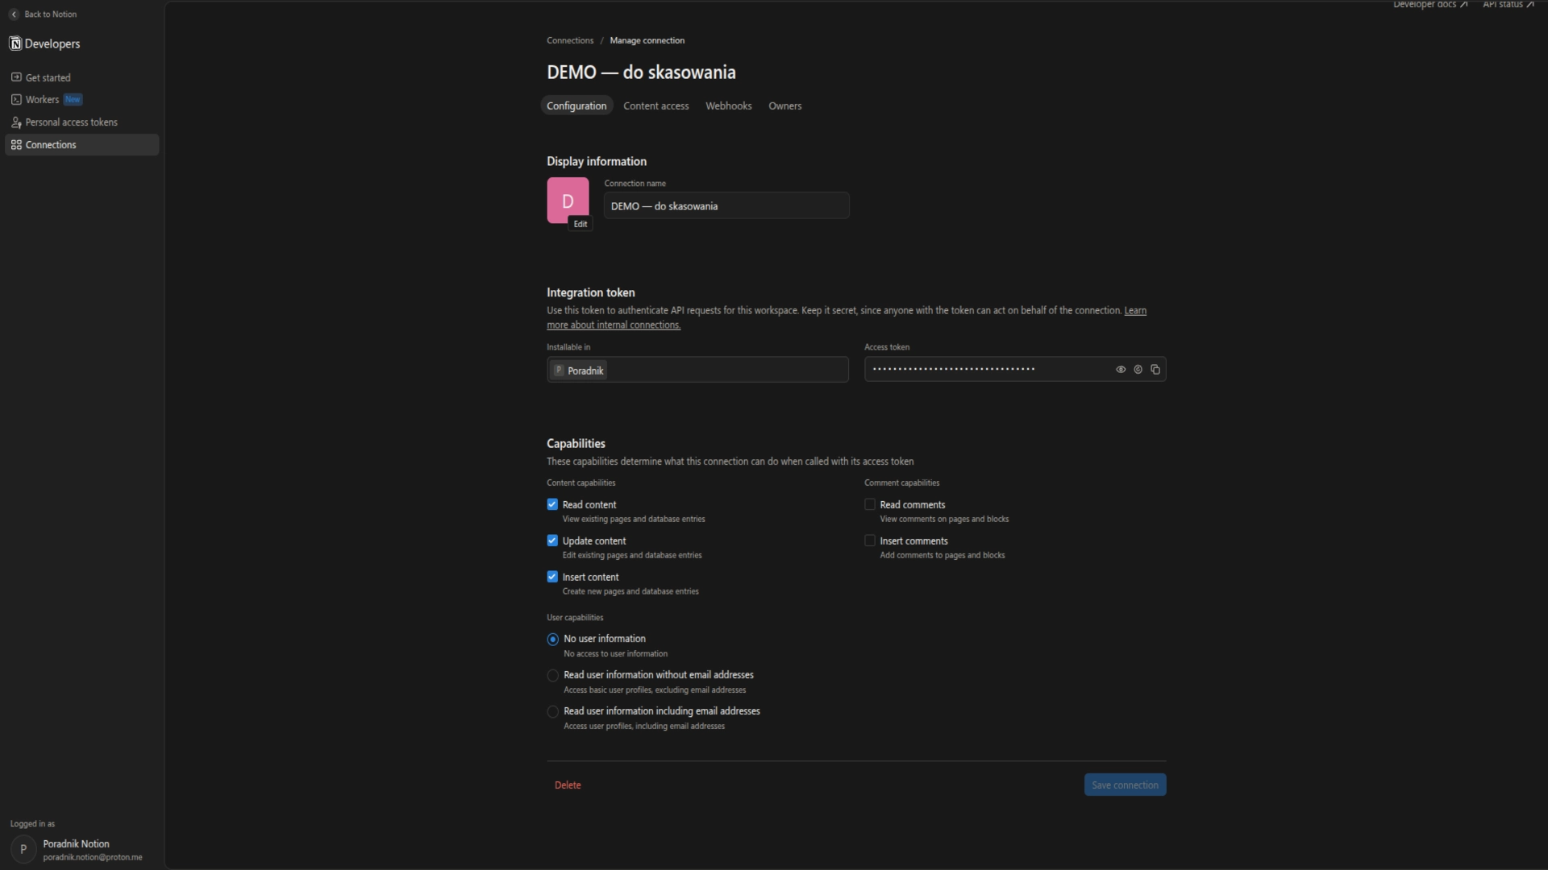Open the Content access tab

[x=656, y=106]
